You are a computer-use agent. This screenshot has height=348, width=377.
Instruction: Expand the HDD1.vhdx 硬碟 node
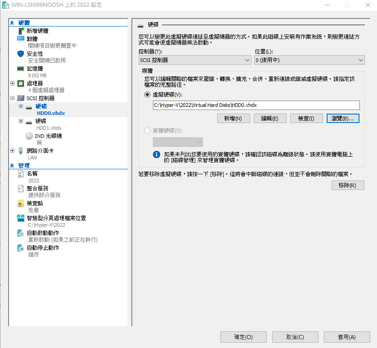(x=21, y=121)
